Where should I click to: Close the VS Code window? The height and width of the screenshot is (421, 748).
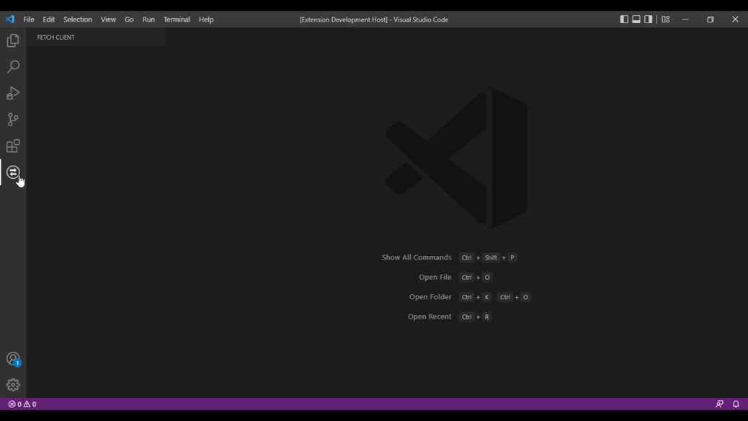click(x=735, y=19)
